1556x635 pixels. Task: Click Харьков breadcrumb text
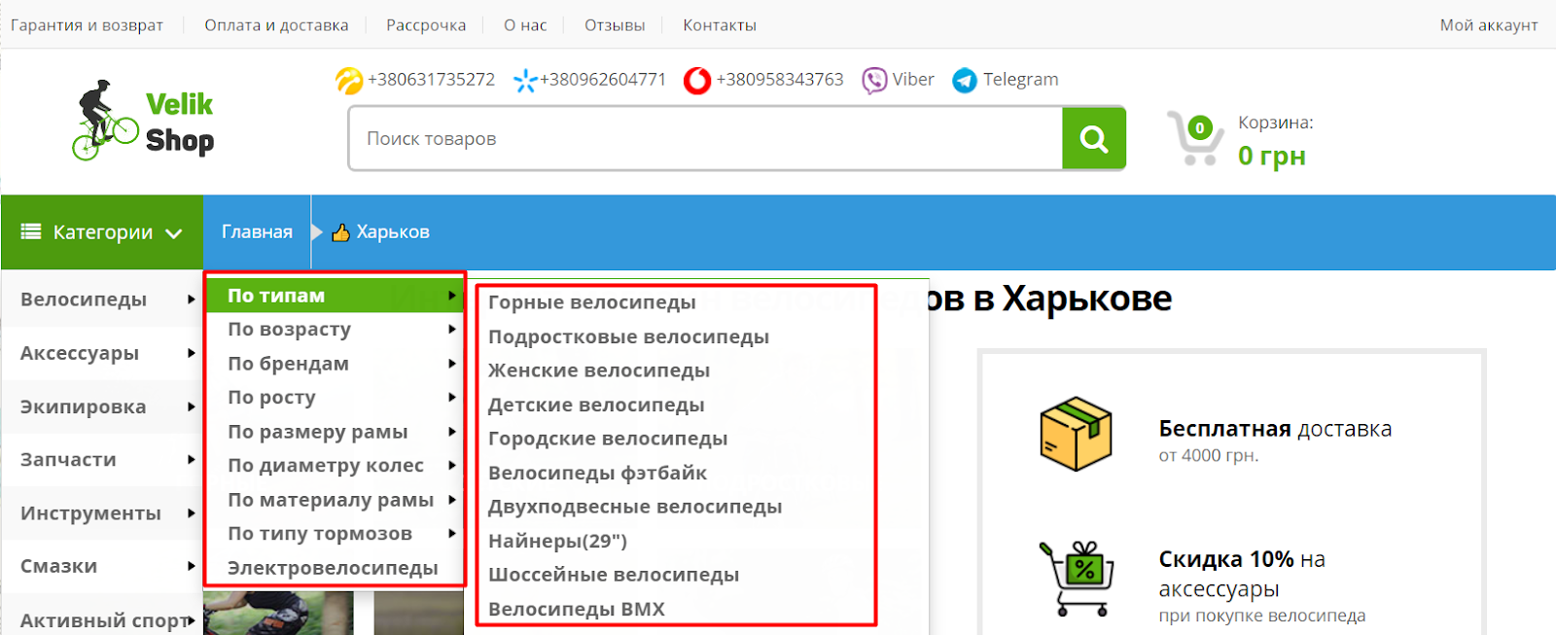click(393, 232)
